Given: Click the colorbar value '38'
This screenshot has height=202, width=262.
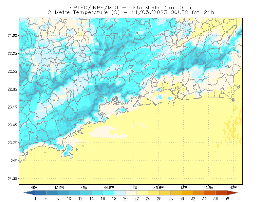Looking at the screenshot, I should point(227,199).
